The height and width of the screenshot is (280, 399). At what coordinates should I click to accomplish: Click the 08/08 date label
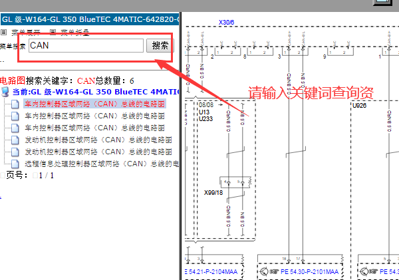click(x=206, y=105)
